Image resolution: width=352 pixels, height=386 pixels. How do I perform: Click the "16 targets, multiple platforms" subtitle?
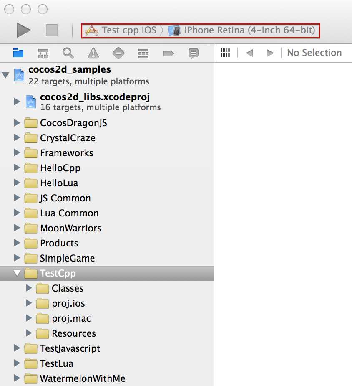tap(101, 107)
